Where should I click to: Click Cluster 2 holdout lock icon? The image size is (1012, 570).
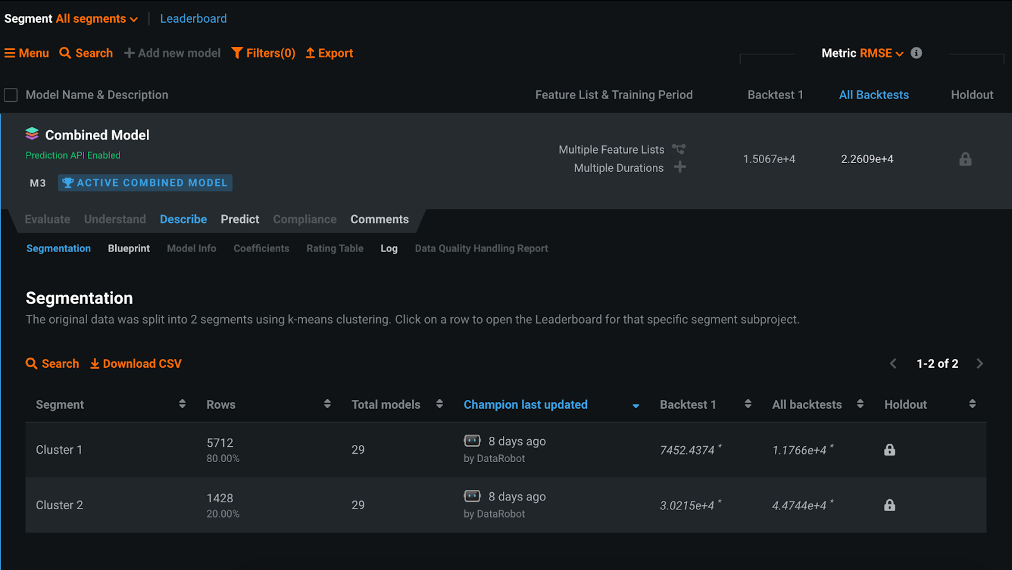(x=890, y=505)
